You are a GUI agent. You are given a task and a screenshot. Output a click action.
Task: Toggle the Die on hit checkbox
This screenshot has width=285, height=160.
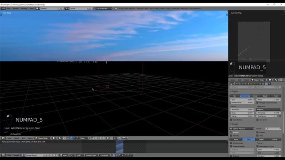257,120
